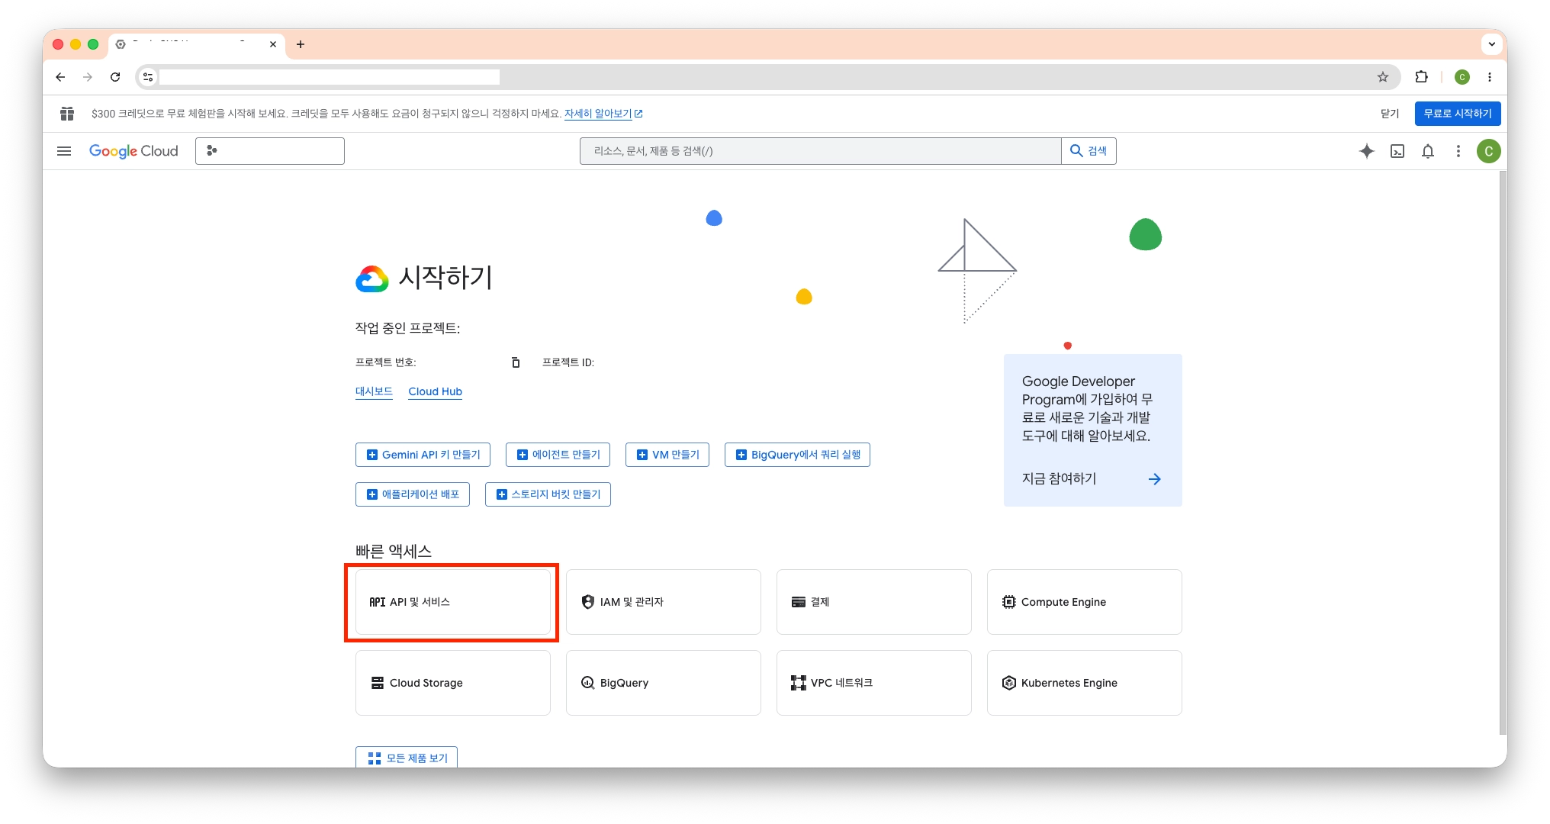Click 에이전트 만들기 button
The width and height of the screenshot is (1550, 824).
pyautogui.click(x=558, y=455)
